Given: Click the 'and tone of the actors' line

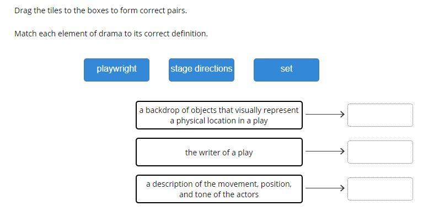Looking at the screenshot, I should click(219, 194).
